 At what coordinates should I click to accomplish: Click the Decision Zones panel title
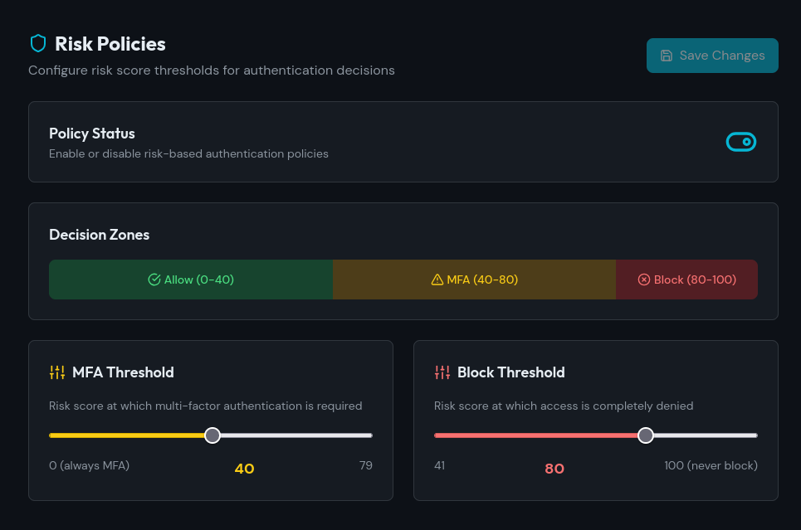99,235
